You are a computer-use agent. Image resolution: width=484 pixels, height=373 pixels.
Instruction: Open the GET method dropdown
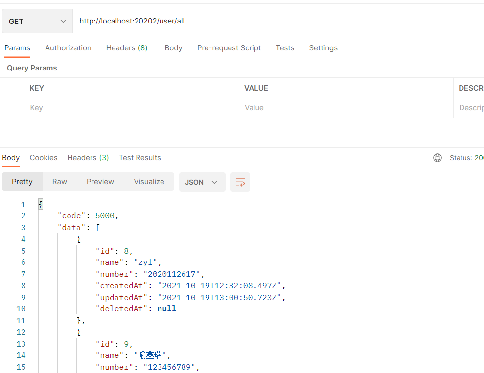[37, 21]
